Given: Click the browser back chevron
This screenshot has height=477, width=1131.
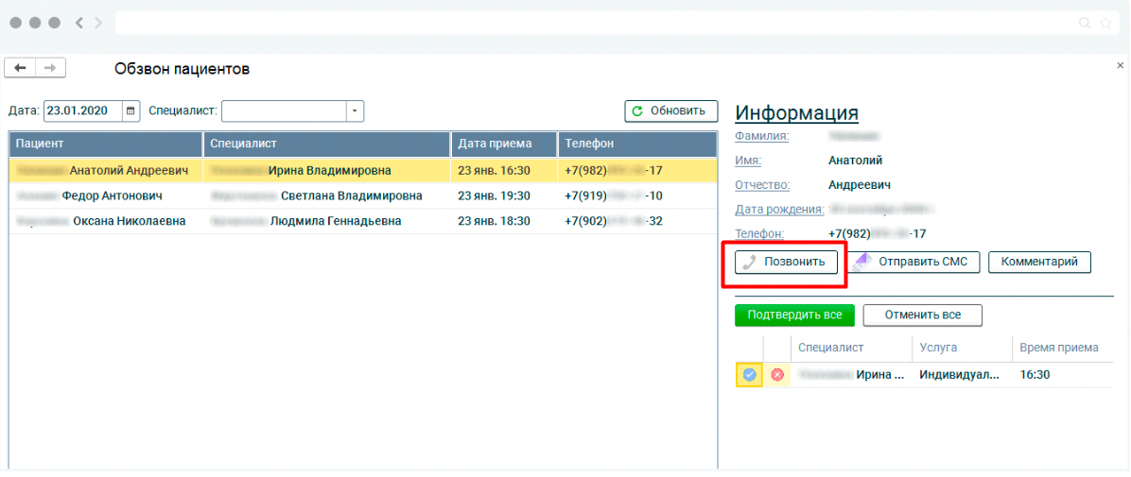Looking at the screenshot, I should [79, 23].
